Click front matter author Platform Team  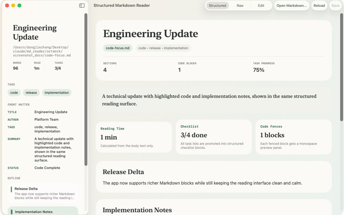(x=46, y=120)
